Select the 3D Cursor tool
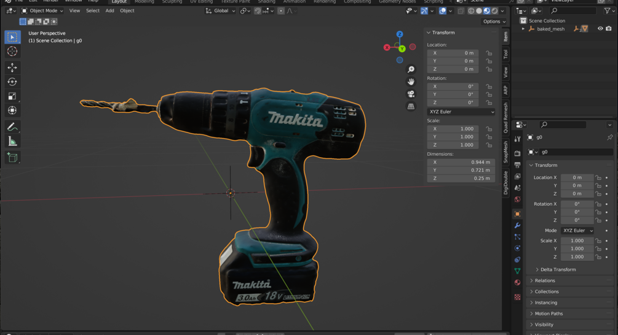618x335 pixels. [12, 51]
